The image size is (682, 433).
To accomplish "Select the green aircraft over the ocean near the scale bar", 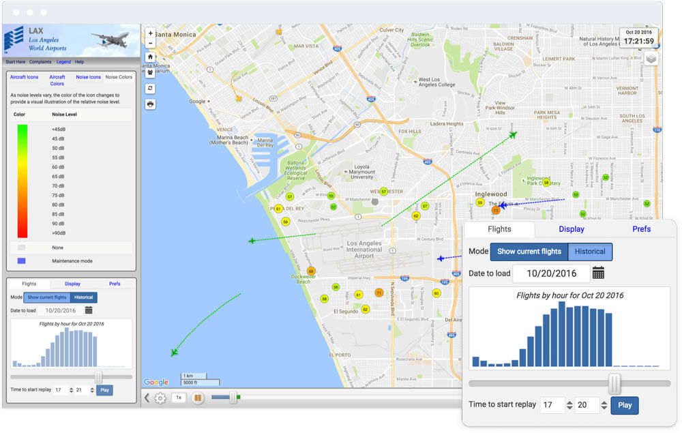I will click(x=175, y=353).
